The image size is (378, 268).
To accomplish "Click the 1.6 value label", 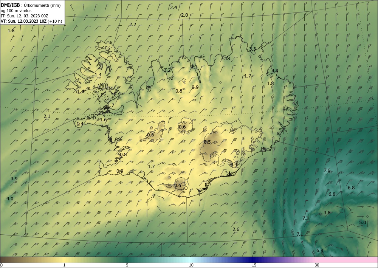I will tap(104, 120).
